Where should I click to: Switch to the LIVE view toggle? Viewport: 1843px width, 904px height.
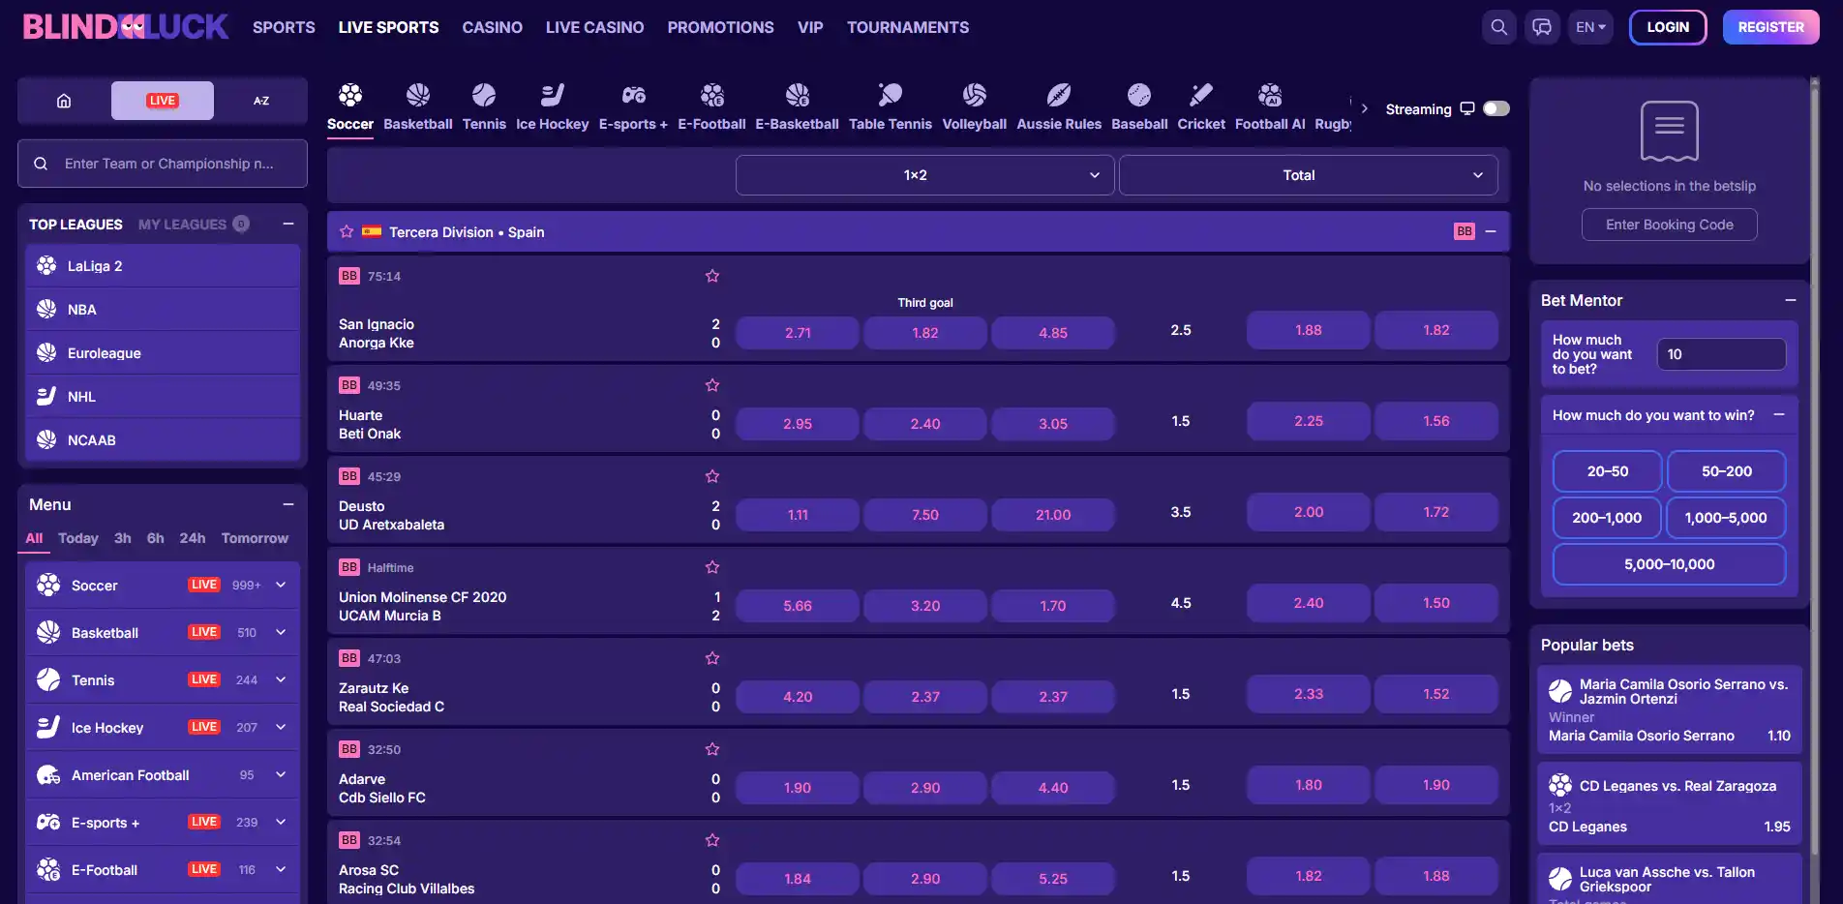[163, 101]
